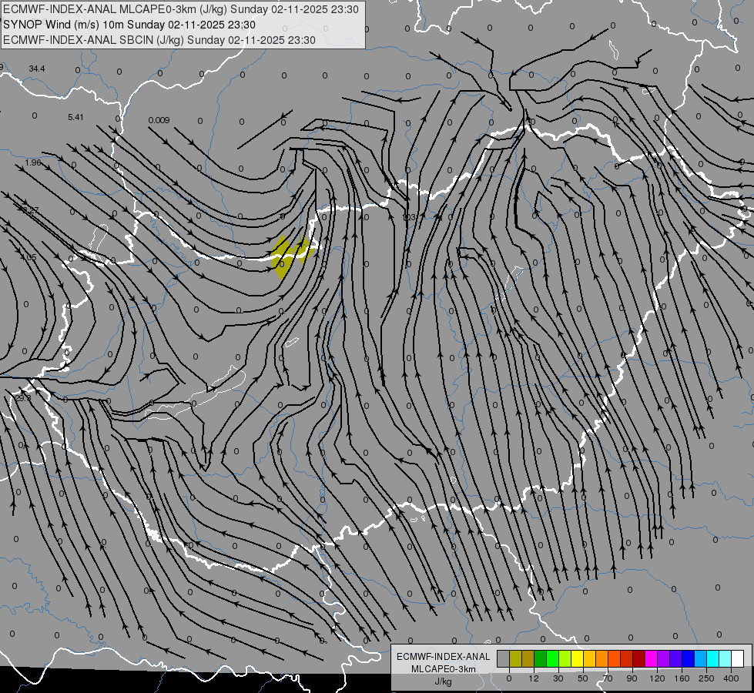
Task: Click the legend's 400 tick label
Action: click(731, 678)
